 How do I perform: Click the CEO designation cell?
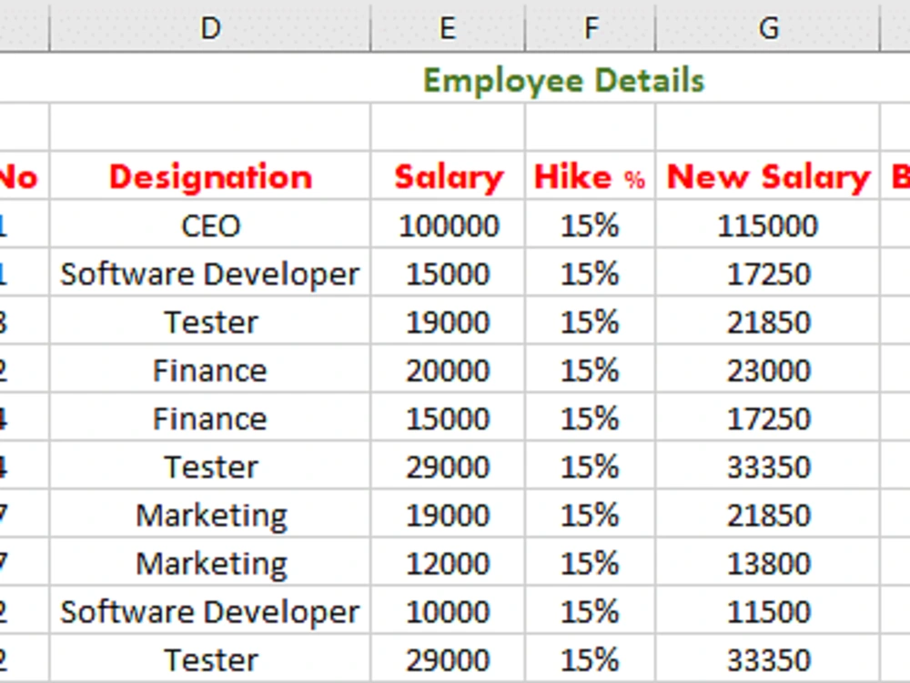tap(210, 225)
